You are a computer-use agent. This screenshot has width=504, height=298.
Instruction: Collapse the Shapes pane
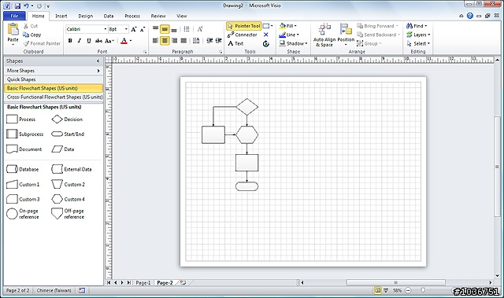(98, 61)
